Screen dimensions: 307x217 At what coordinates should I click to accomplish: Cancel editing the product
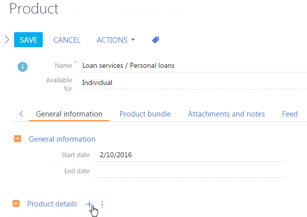pos(67,40)
